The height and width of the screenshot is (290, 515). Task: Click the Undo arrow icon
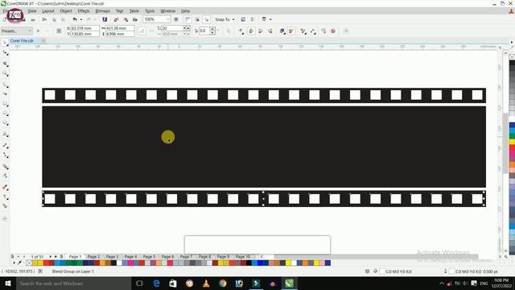75,19
